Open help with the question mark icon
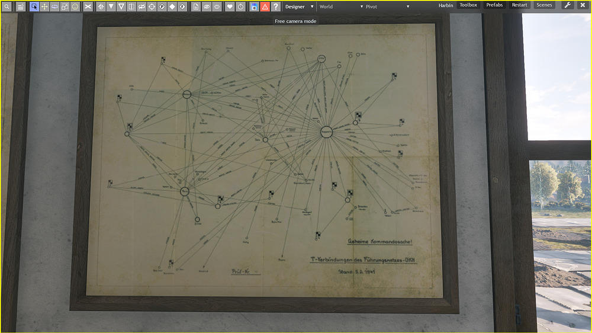592x333 pixels. pos(275,7)
